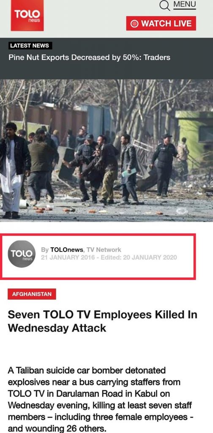Screen dimensions: 213x433
Task: Open the AFGHANISTAN category tag
Action: [32, 294]
